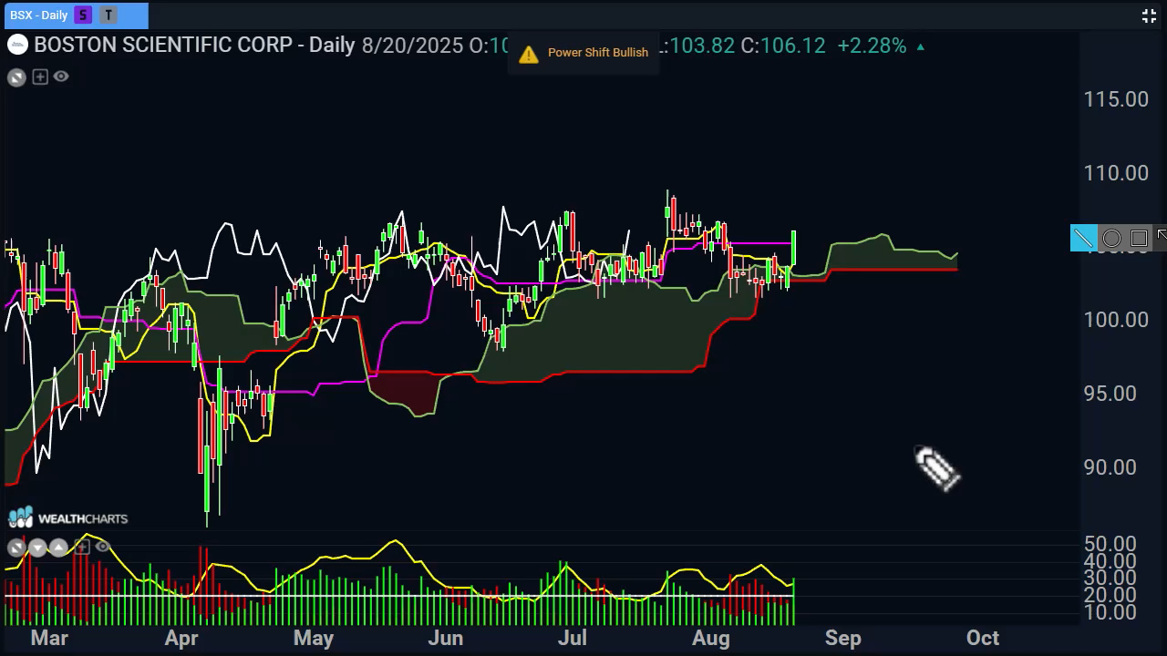Click the Sep label on time axis
The image size is (1167, 656).
point(842,639)
